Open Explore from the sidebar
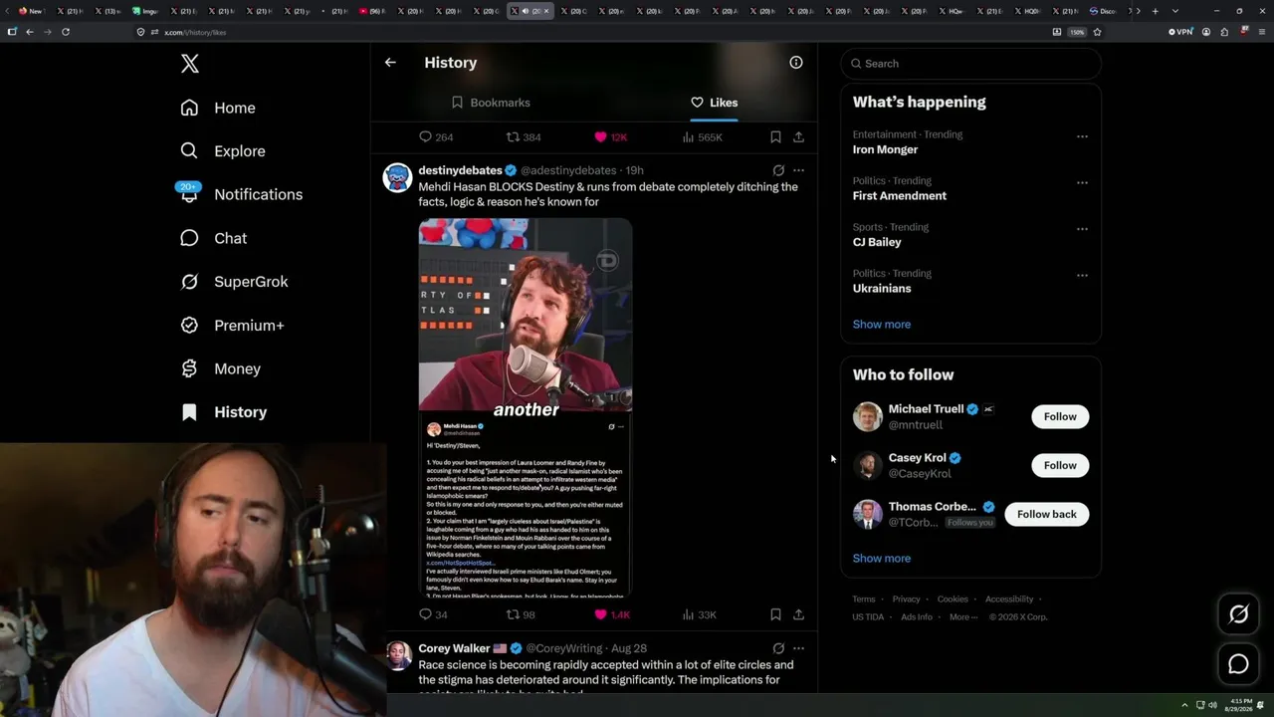Screen dimensions: 1274x717 pos(223,151)
